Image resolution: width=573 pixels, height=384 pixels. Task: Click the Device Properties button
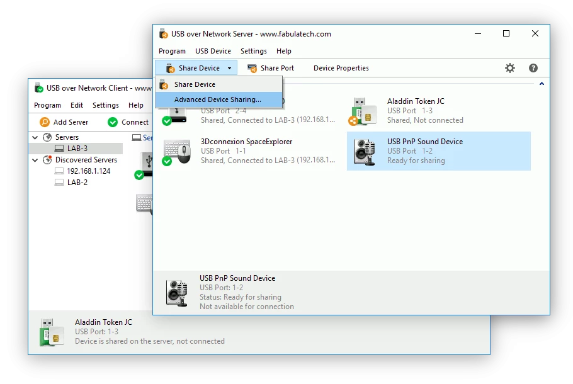click(341, 69)
